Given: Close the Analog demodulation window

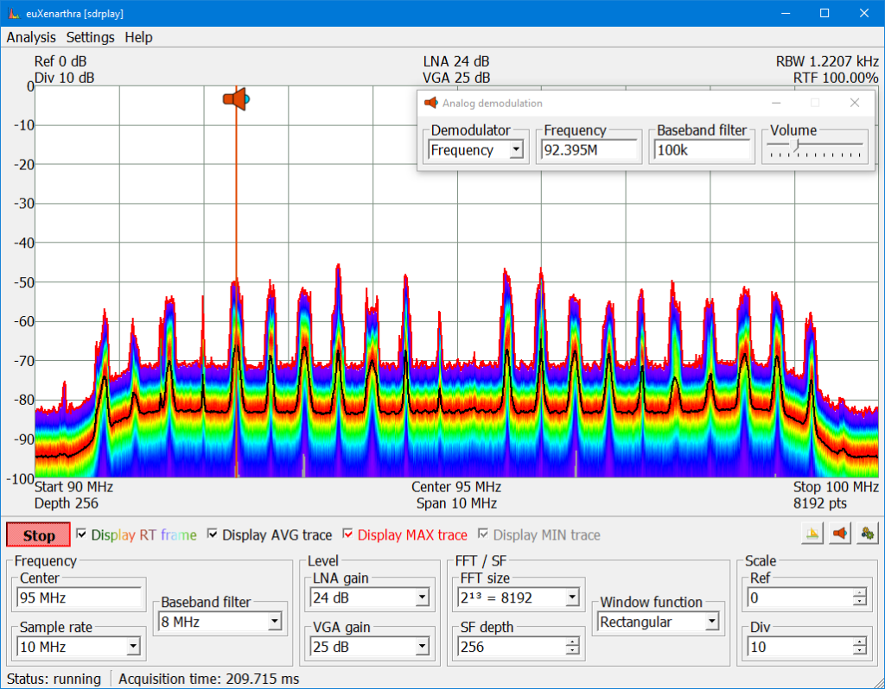Looking at the screenshot, I should click(854, 103).
